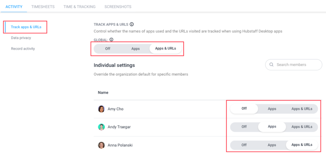326x153 pixels.
Task: Set global tracking to Apps & URLs
Action: click(x=166, y=49)
